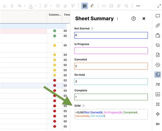This screenshot has height=131, width=162.
Task: Click the fx icon beside SUM label
Action: tap(84, 106)
